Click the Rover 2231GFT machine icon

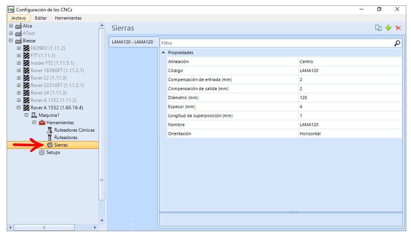pyautogui.click(x=26, y=85)
